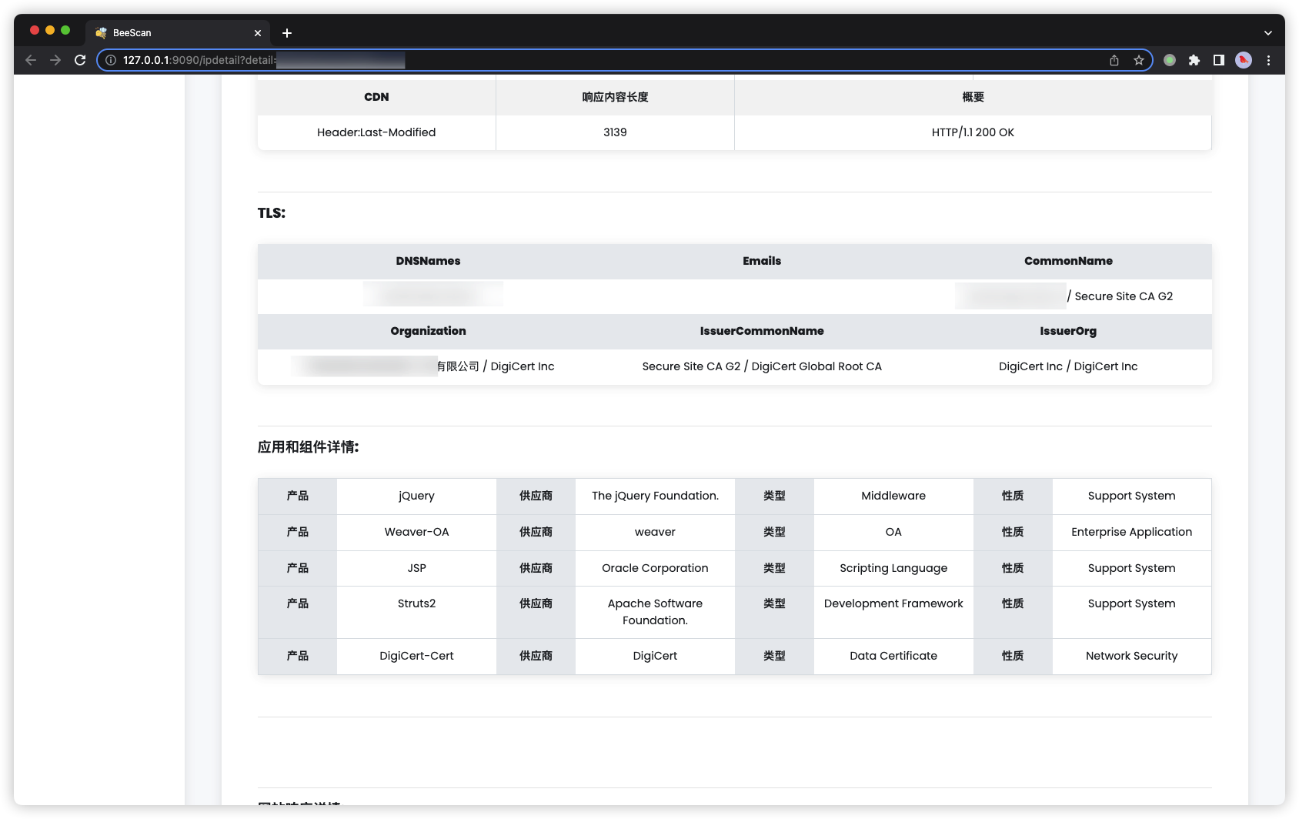Click The jQuery Foundation. vendor cell
1299x819 pixels.
click(x=655, y=496)
